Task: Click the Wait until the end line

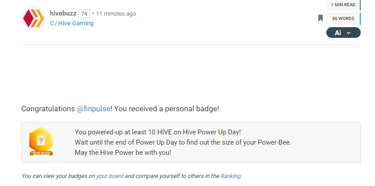Action: [x=183, y=142]
